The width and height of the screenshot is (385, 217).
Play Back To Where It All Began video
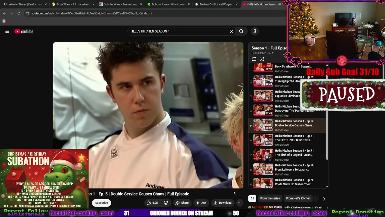pos(287,68)
